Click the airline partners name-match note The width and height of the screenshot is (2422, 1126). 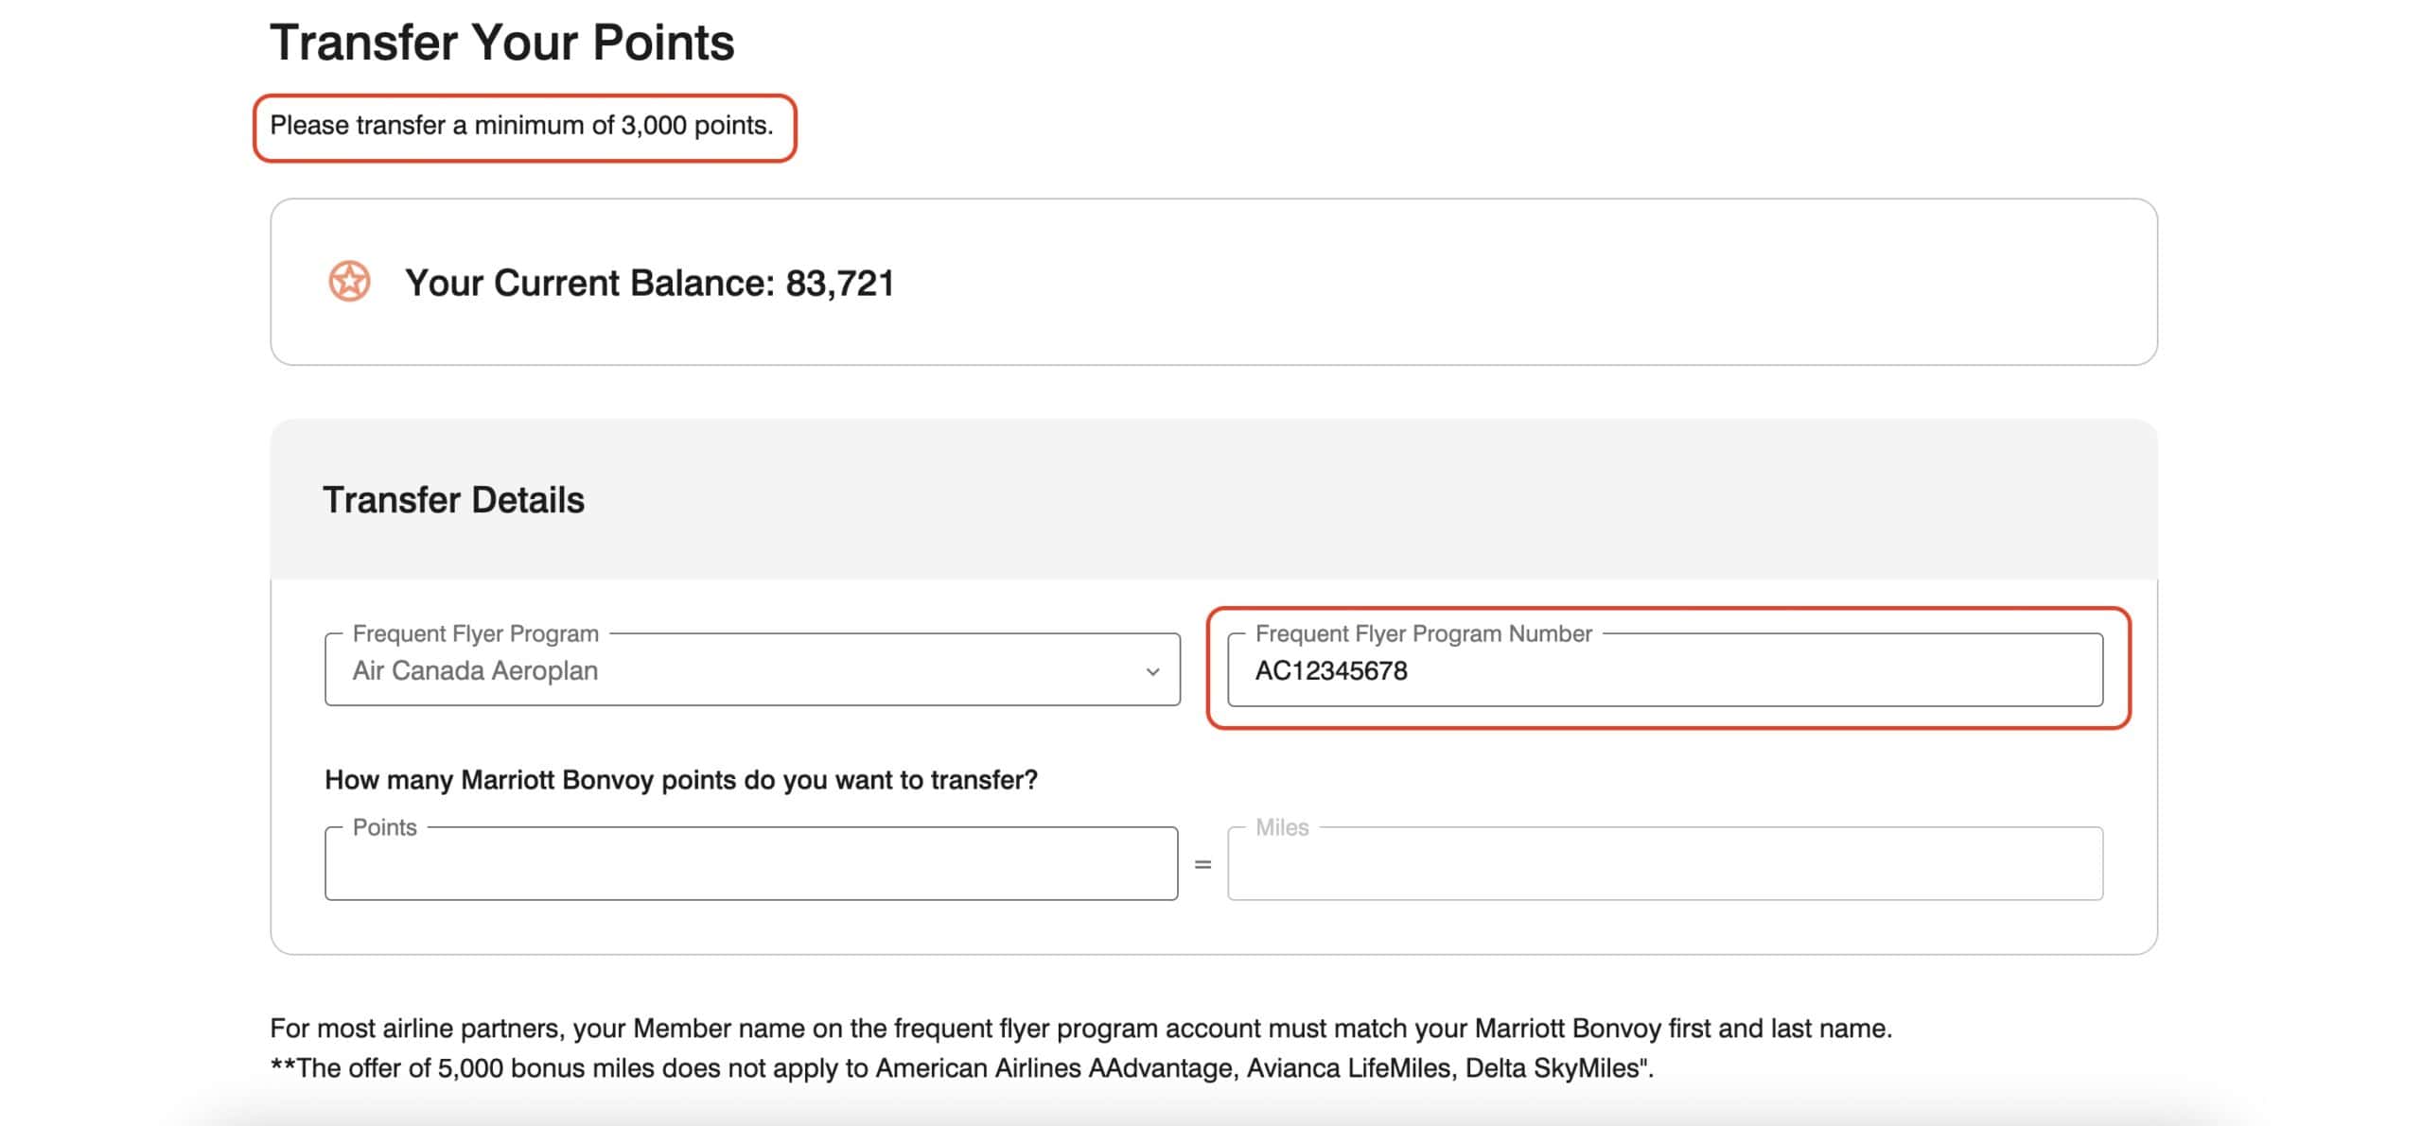[1080, 1029]
